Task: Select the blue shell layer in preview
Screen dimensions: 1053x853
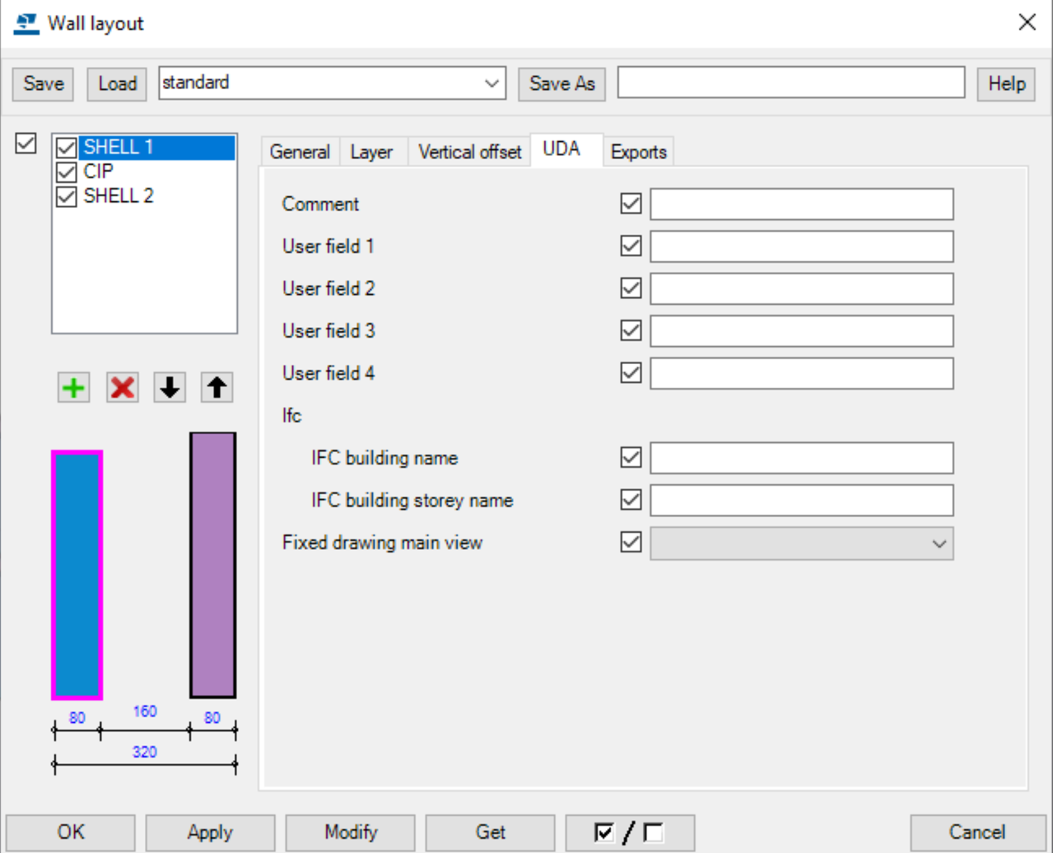Action: click(x=77, y=575)
